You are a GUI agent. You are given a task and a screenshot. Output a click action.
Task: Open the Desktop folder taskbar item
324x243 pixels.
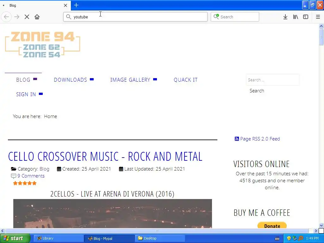[x=160, y=238]
